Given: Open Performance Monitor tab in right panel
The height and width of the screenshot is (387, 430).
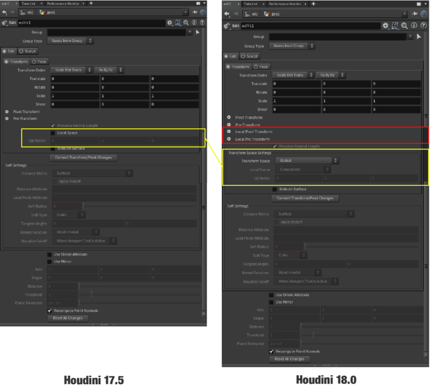Looking at the screenshot, I should (x=287, y=3).
